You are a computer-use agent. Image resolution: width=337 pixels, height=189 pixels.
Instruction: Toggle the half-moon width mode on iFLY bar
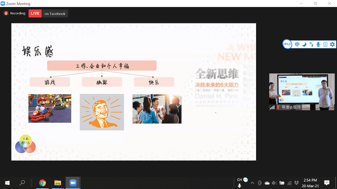[x=304, y=44]
